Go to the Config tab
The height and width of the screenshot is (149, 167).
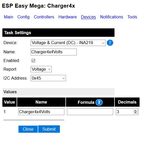(x=23, y=17)
